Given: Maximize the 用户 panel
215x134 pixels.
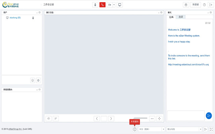Looking at the screenshot, I should point(40,12).
